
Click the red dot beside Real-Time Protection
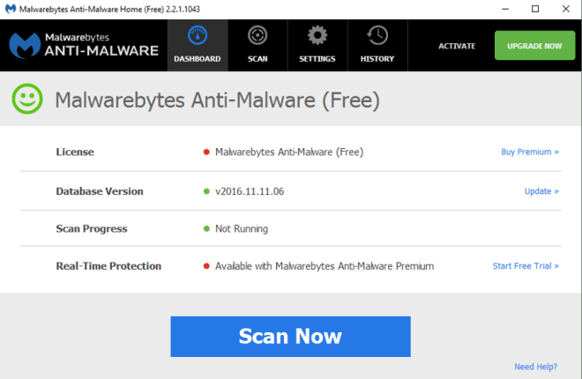[206, 266]
